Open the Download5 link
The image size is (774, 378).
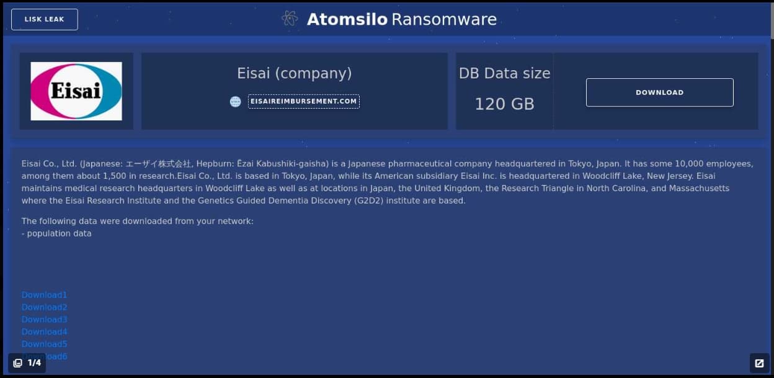[x=43, y=344]
